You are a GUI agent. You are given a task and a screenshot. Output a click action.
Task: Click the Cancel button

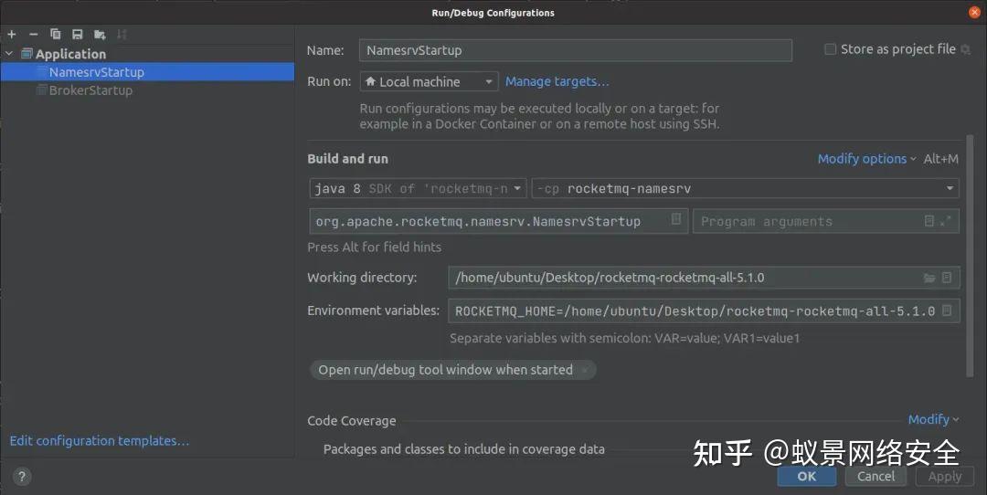coord(876,476)
